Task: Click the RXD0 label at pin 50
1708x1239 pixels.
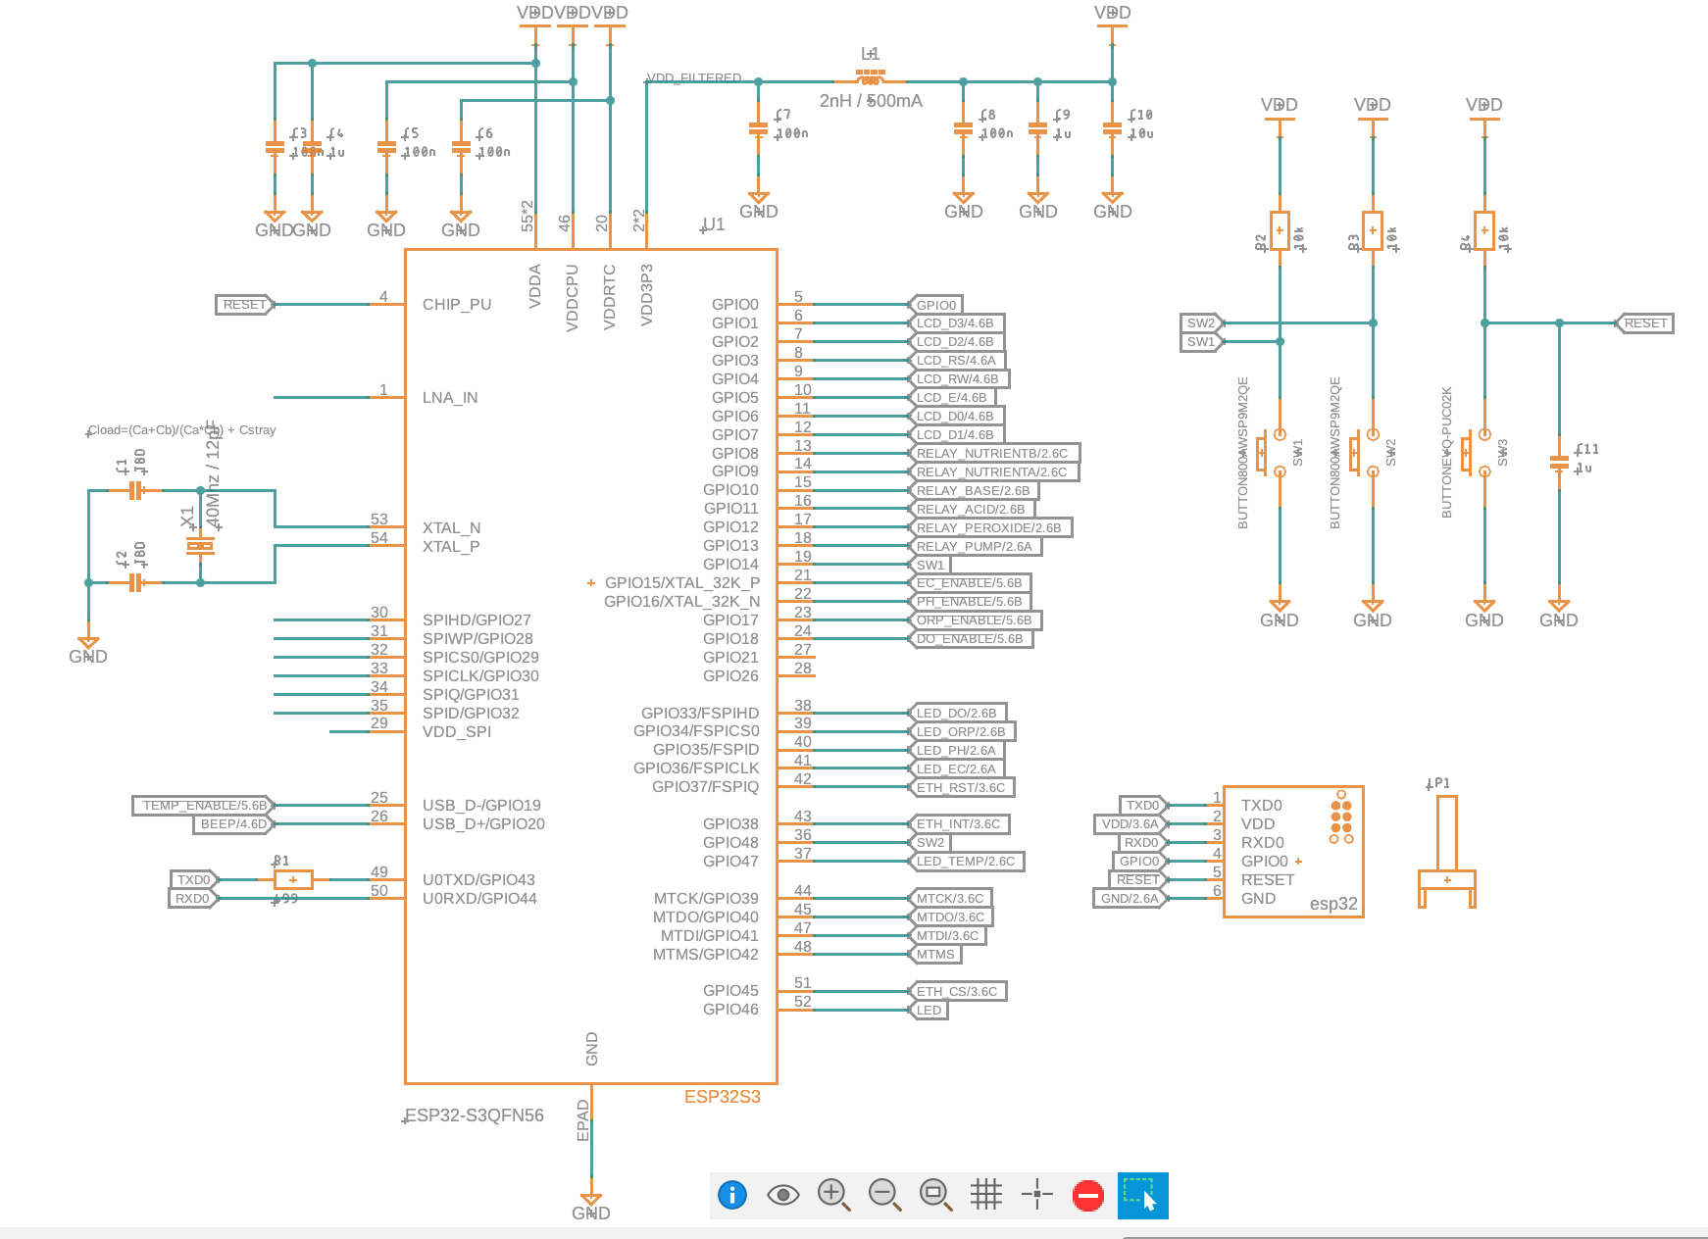Action: [193, 899]
